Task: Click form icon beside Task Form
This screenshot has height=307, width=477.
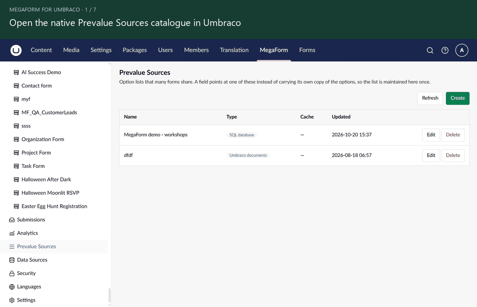Action: pos(16,166)
